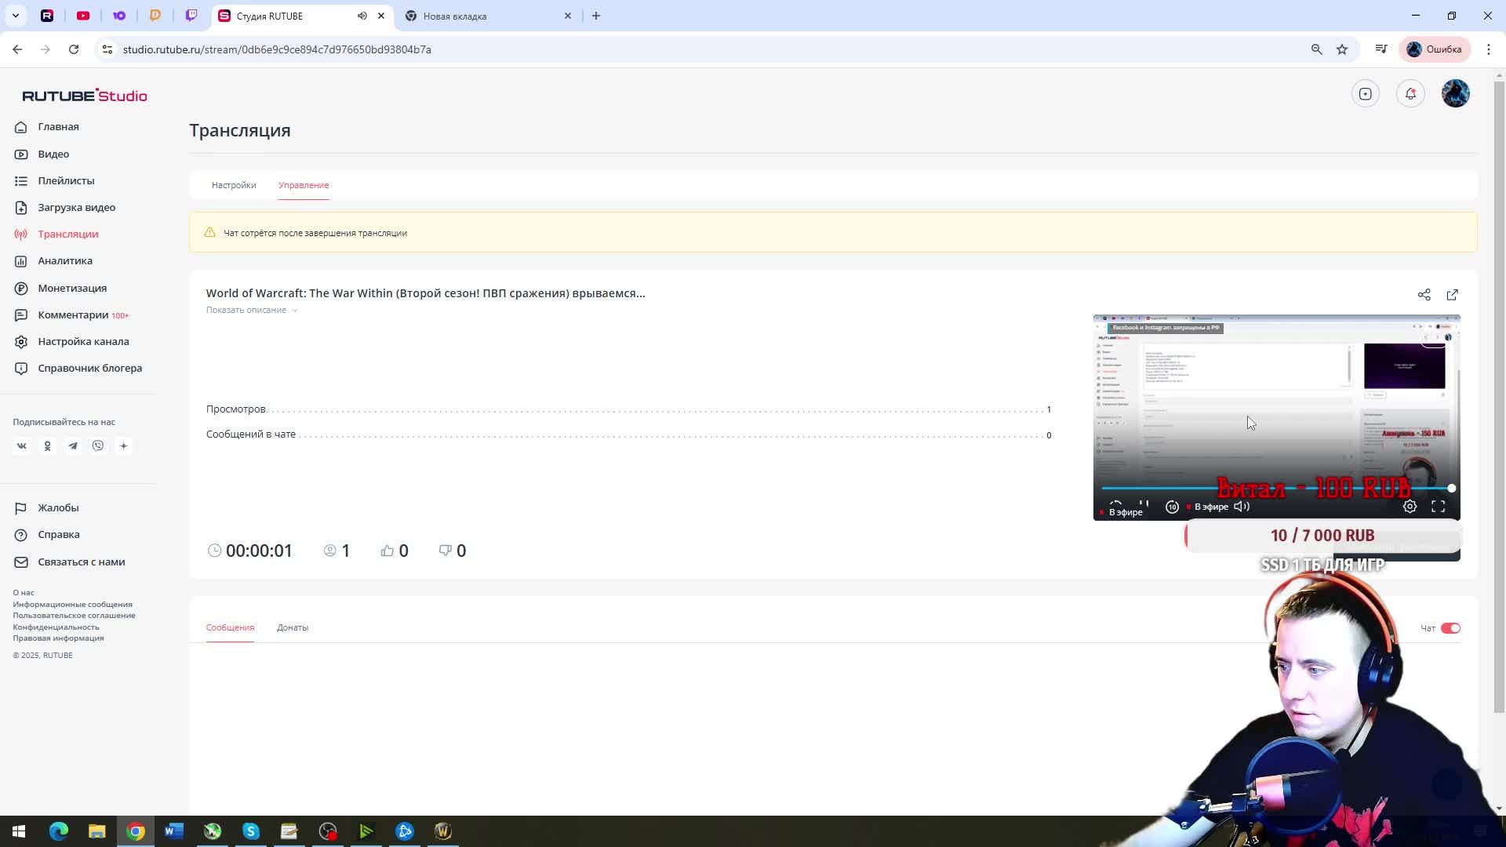Select Управление tab

point(304,185)
